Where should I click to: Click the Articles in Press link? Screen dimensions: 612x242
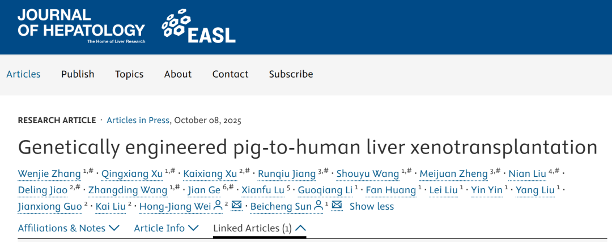[x=138, y=120]
